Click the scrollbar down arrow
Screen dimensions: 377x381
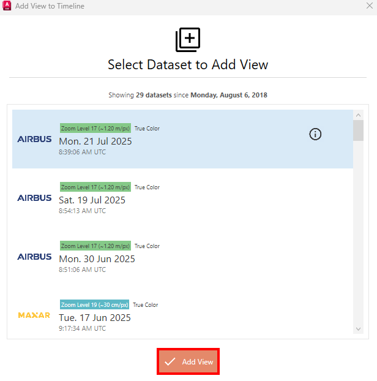click(358, 329)
